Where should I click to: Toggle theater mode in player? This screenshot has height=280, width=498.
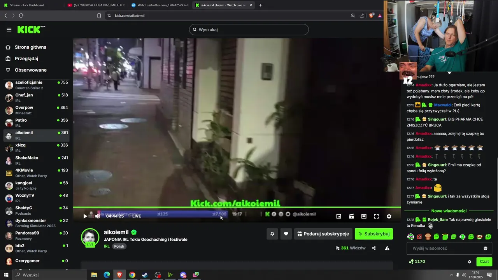pyautogui.click(x=364, y=216)
